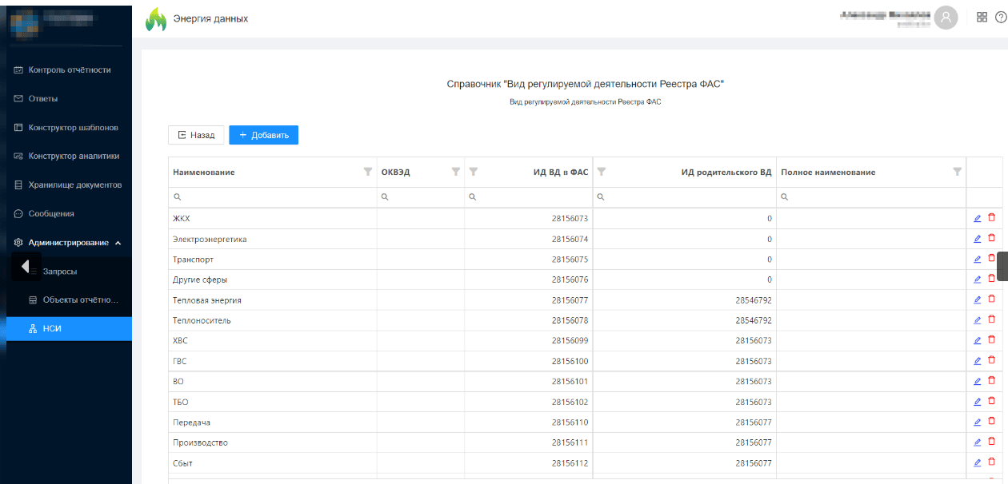Go to Хранилище документов section
Image resolution: width=1008 pixels, height=484 pixels.
(x=74, y=185)
